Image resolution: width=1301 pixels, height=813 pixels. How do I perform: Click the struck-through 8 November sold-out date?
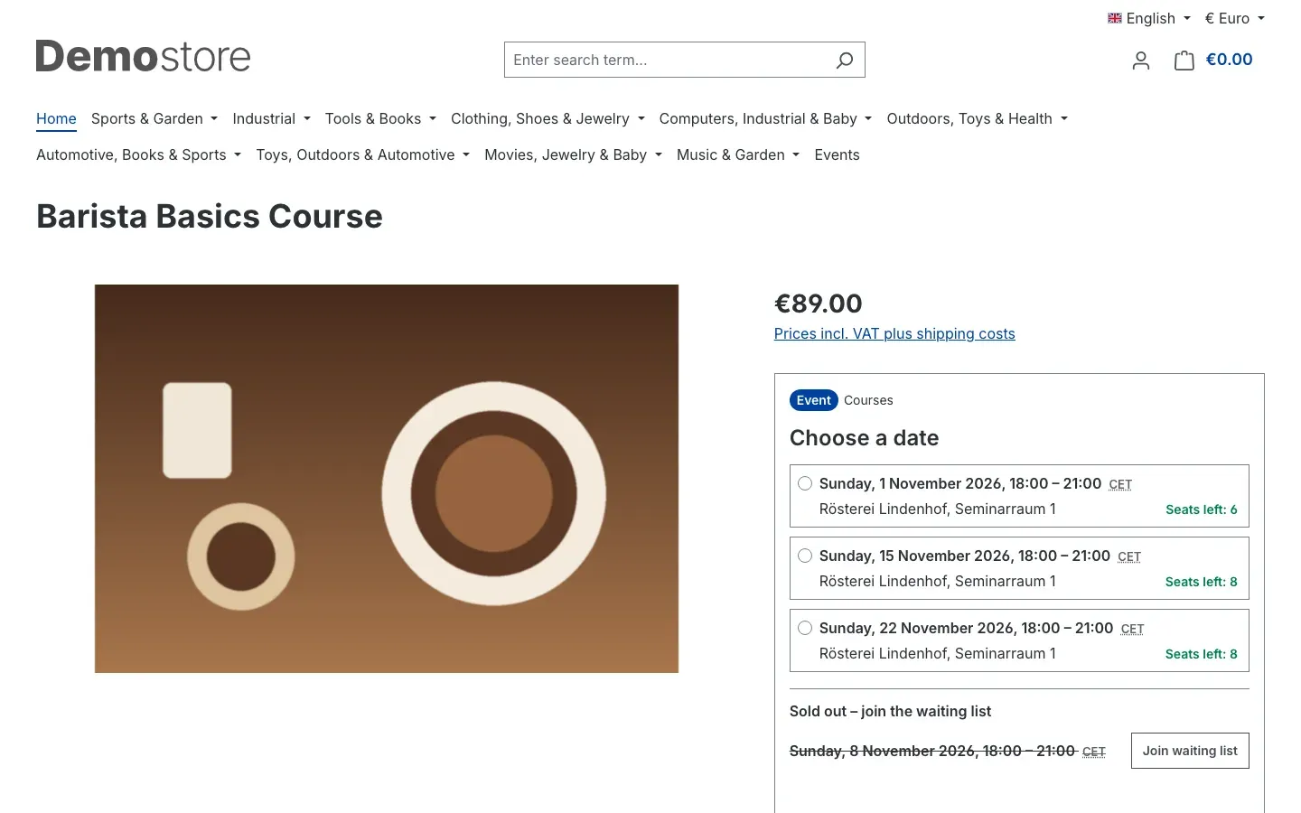point(932,751)
